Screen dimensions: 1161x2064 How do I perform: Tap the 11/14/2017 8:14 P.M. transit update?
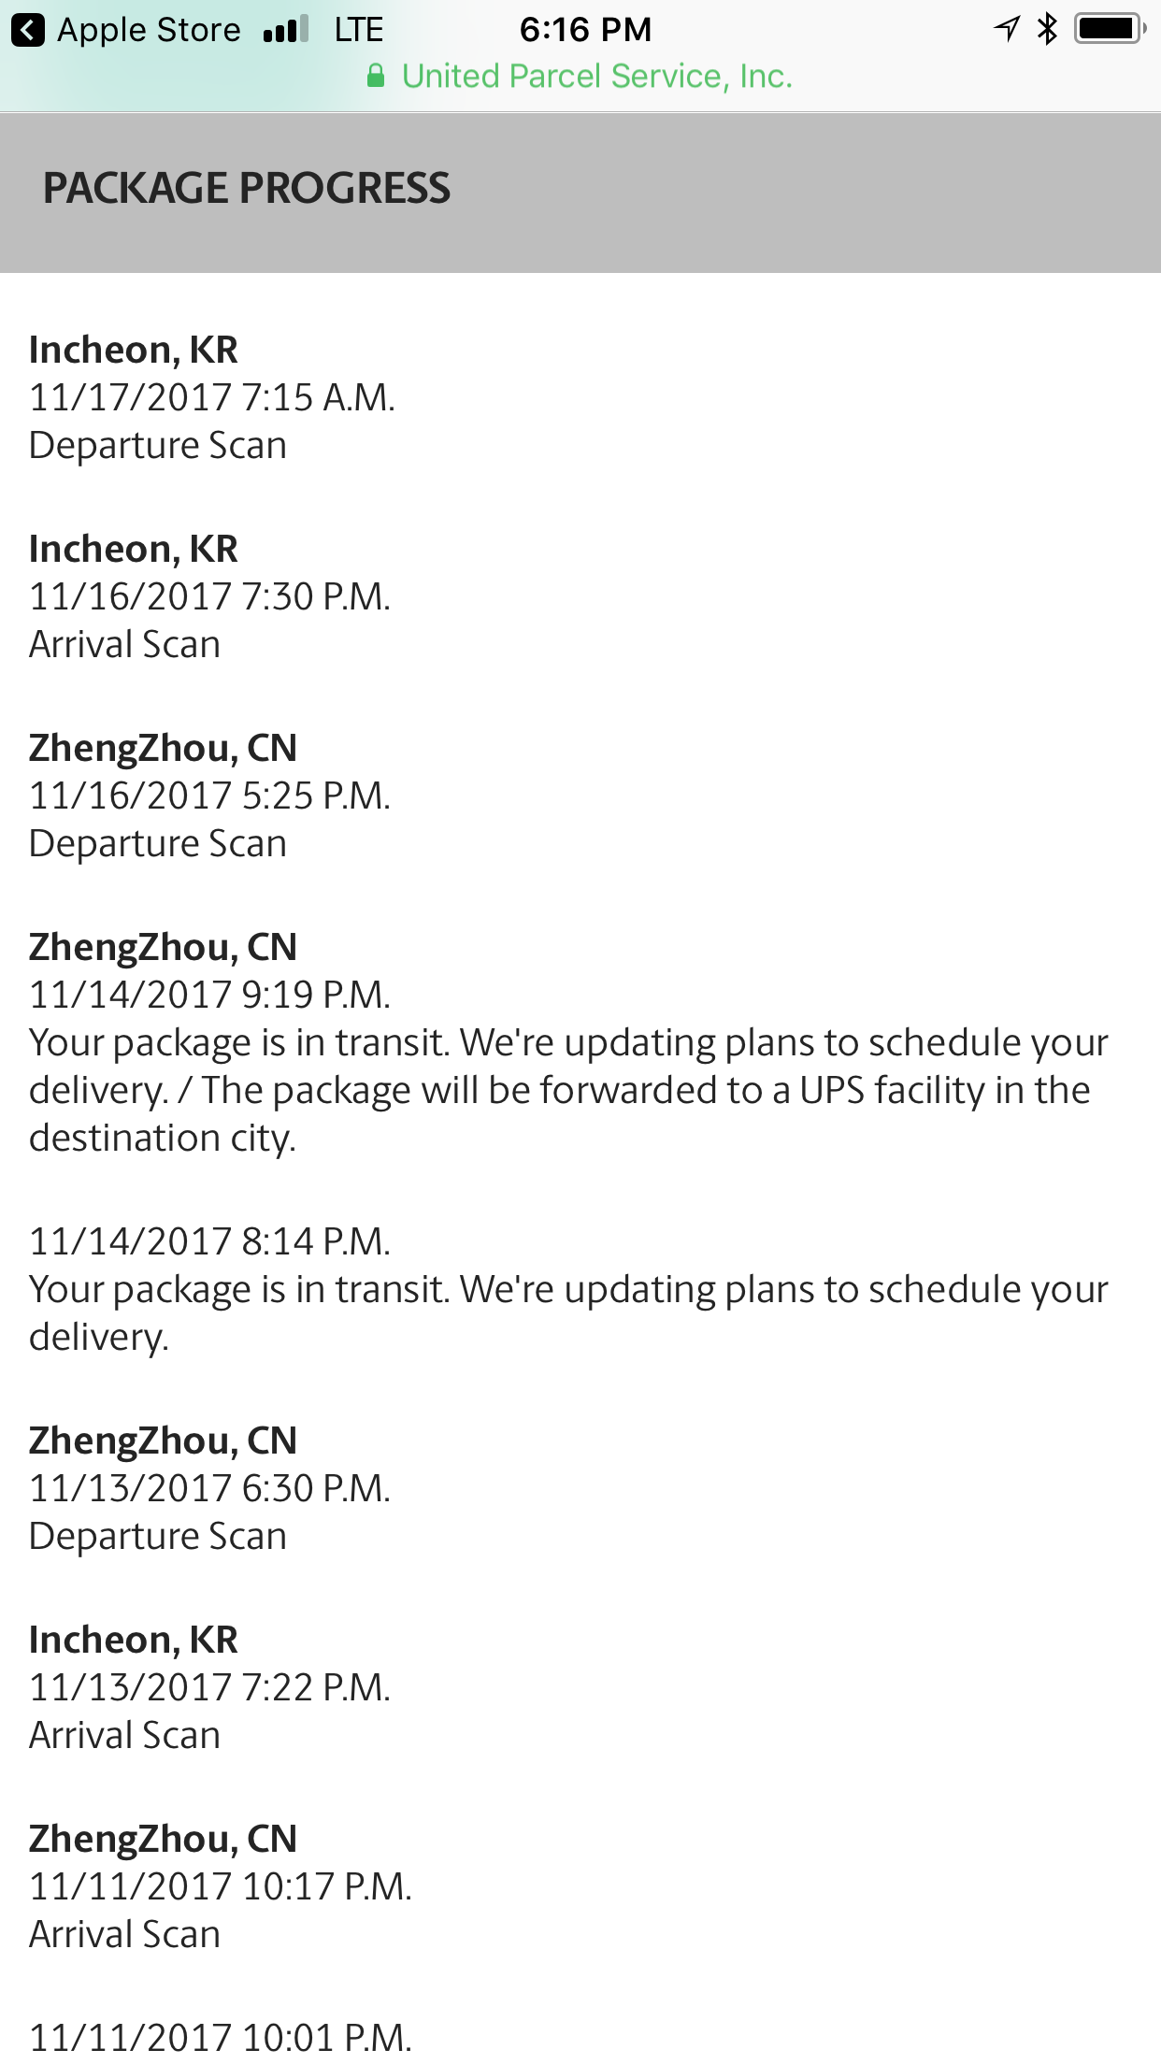pyautogui.click(x=568, y=1289)
